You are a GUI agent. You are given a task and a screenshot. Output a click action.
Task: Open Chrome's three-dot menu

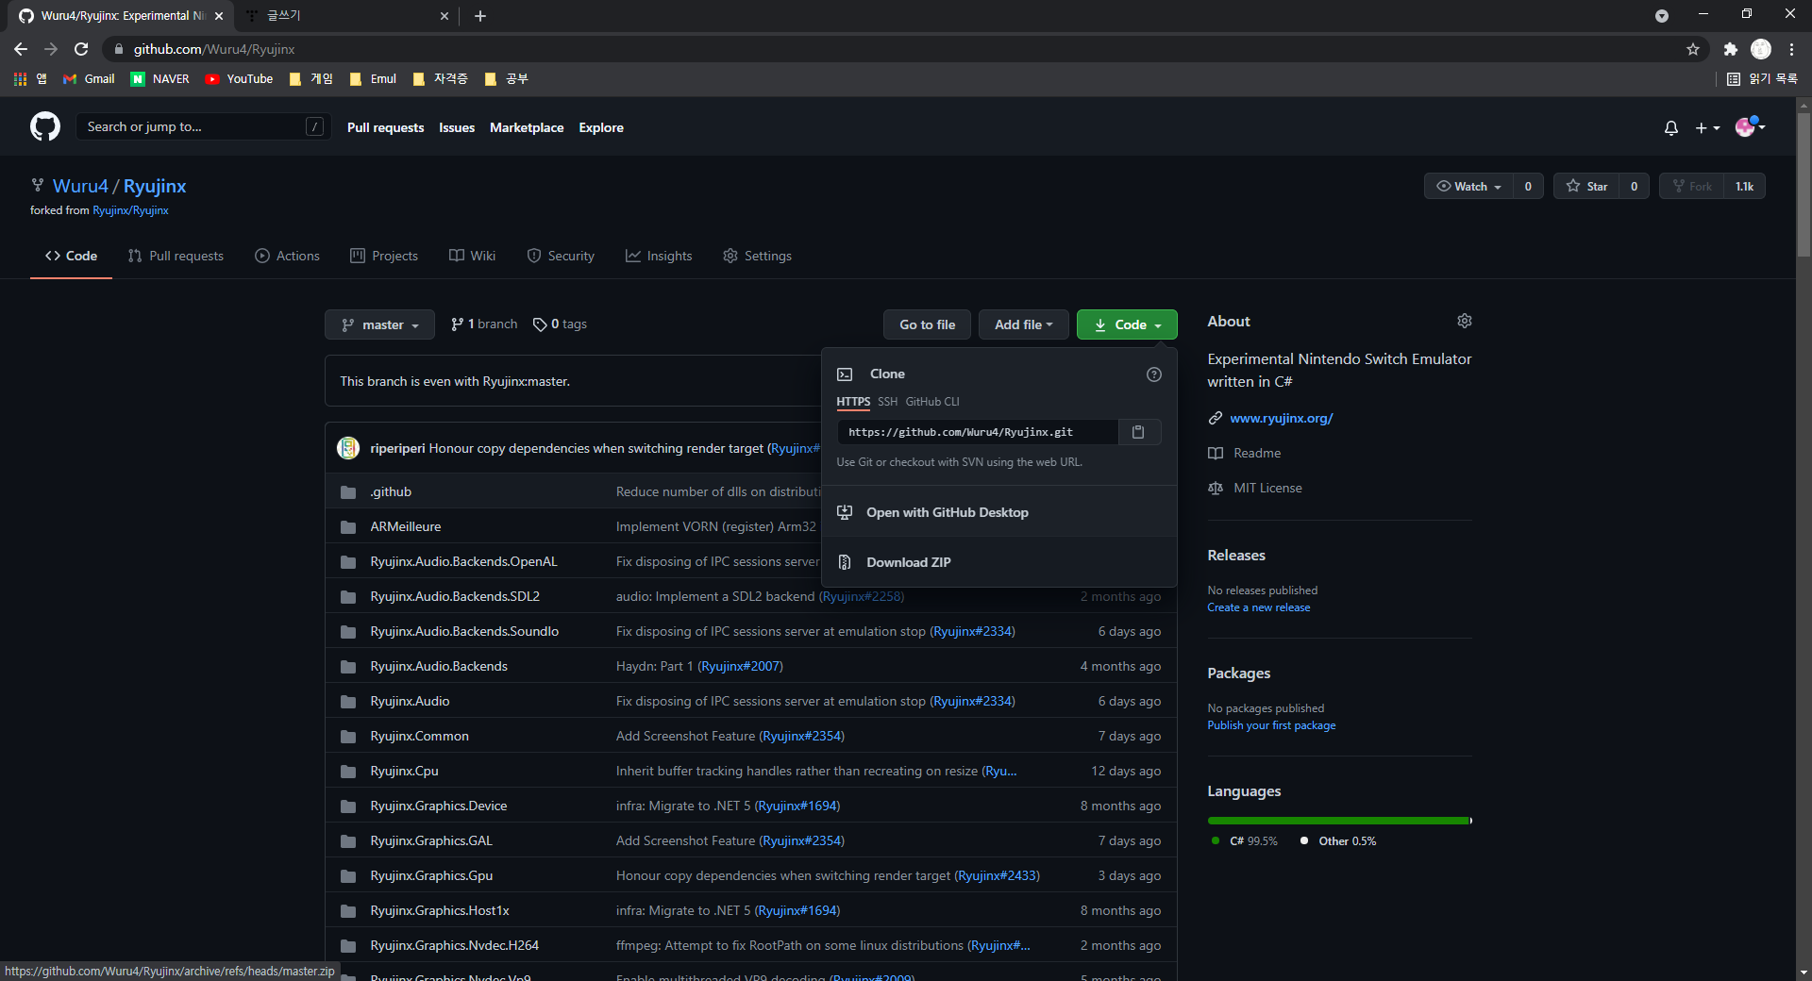pos(1791,49)
